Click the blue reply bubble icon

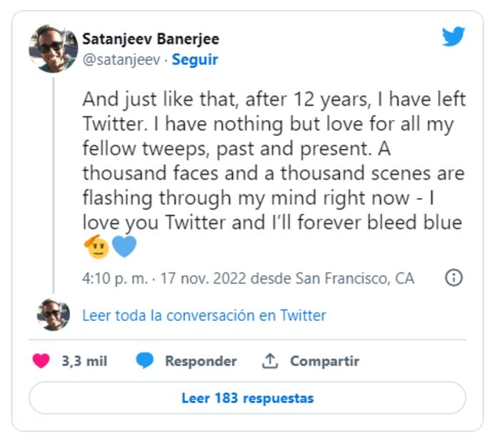(x=145, y=362)
